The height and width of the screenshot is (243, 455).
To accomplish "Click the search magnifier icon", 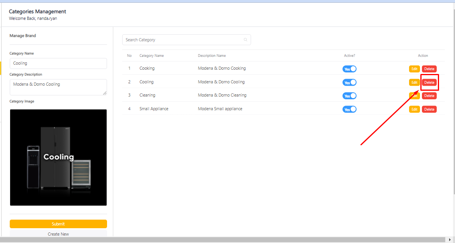I will (x=245, y=40).
